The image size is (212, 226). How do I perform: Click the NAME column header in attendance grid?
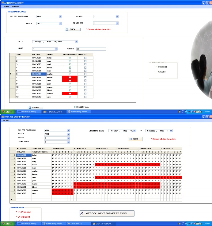coord(54,55)
